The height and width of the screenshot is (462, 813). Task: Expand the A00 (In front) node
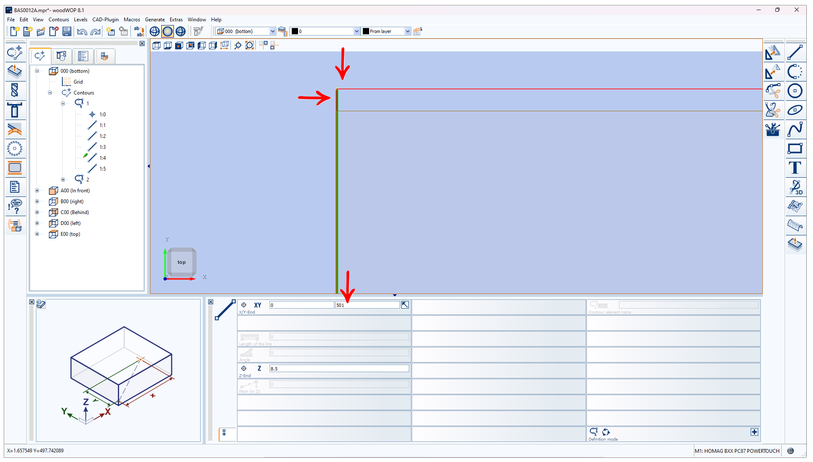pyautogui.click(x=37, y=191)
